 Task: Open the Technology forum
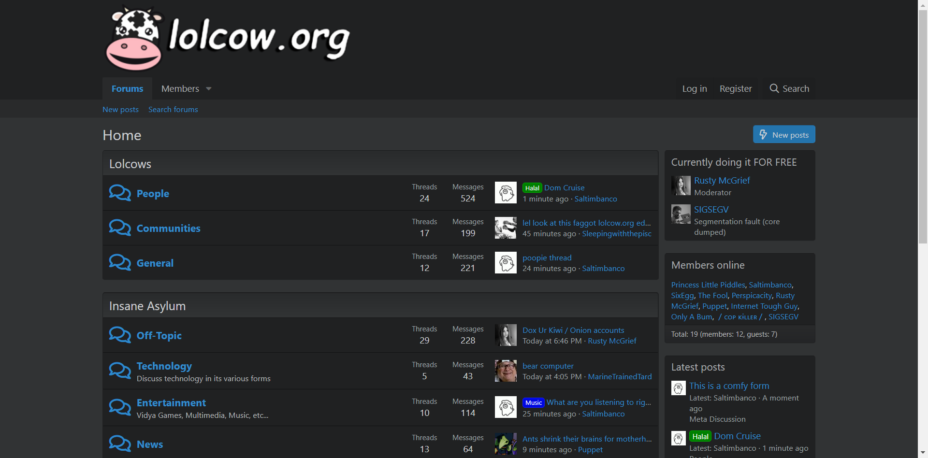click(164, 366)
